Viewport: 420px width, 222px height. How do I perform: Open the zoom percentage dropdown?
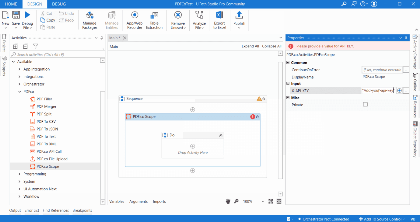click(263, 202)
